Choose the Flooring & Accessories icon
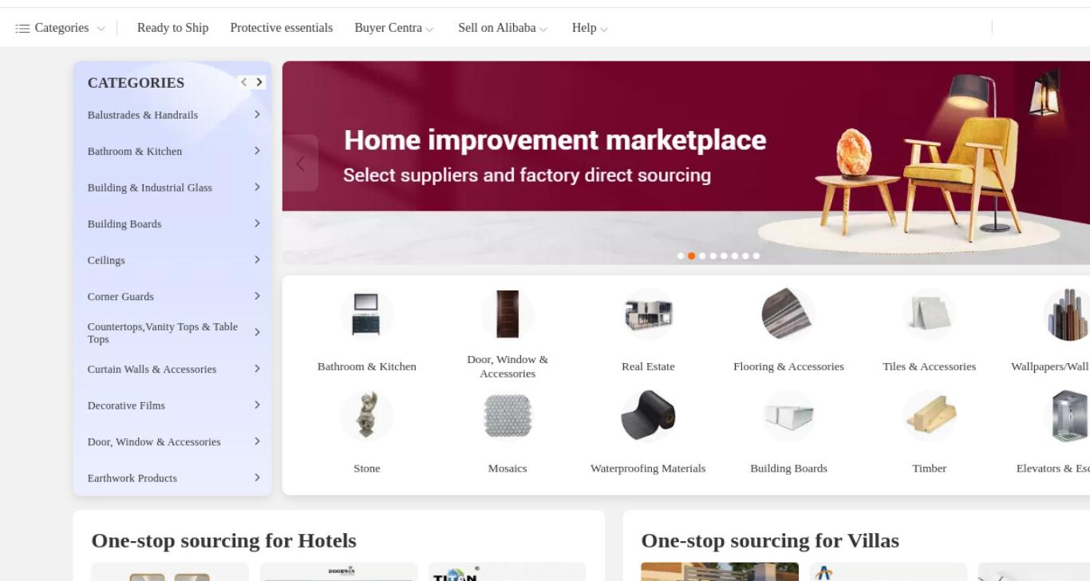Image resolution: width=1090 pixels, height=581 pixels. [788, 314]
